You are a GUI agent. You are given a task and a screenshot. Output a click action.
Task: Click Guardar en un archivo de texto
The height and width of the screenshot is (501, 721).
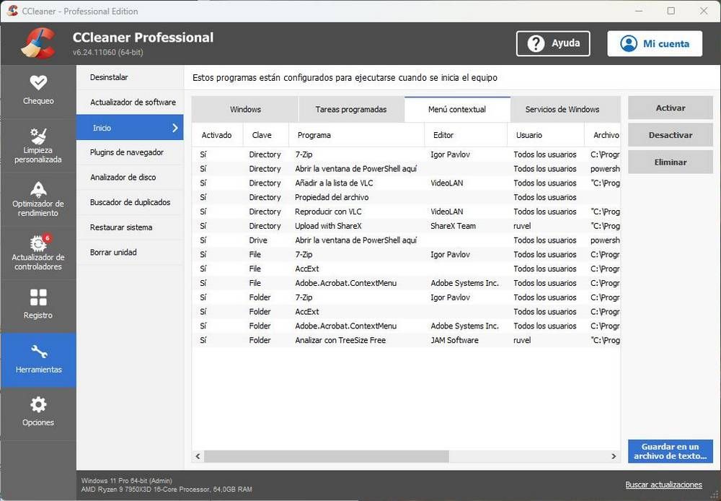coord(670,451)
